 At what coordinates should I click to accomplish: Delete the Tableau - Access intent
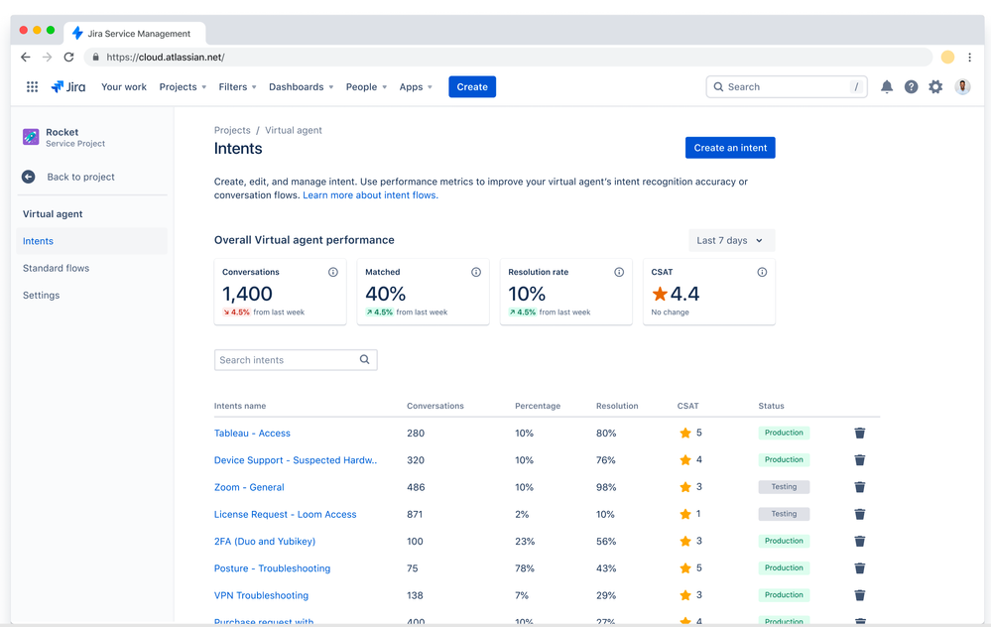[x=860, y=434]
